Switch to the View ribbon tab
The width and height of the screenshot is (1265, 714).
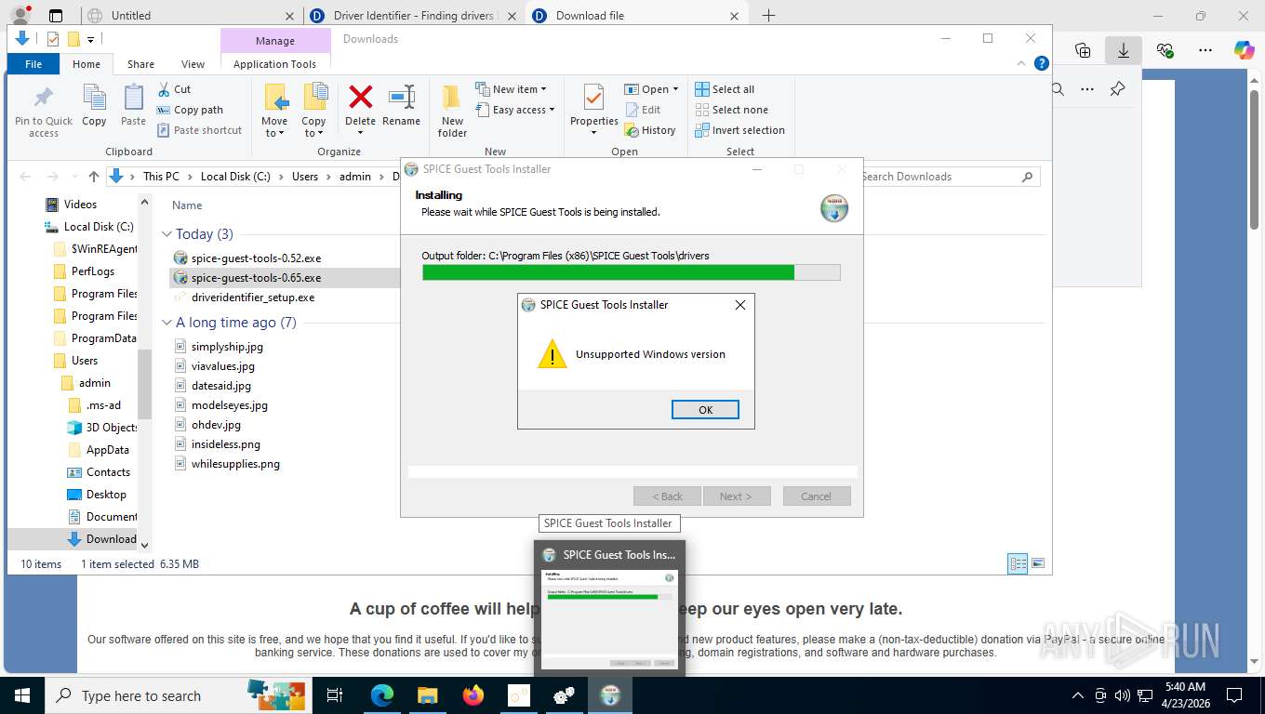click(x=193, y=64)
